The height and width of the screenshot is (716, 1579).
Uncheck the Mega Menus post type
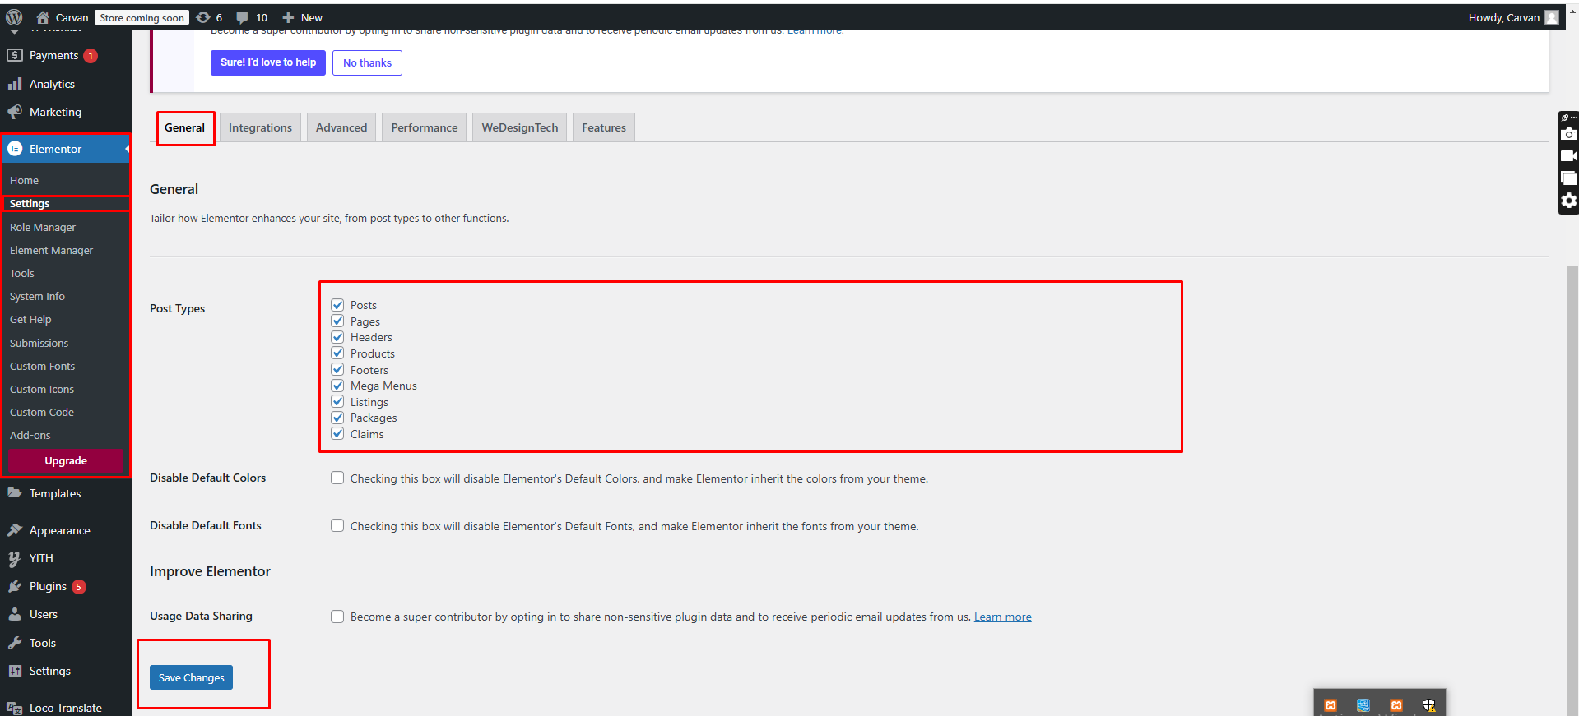click(x=337, y=386)
